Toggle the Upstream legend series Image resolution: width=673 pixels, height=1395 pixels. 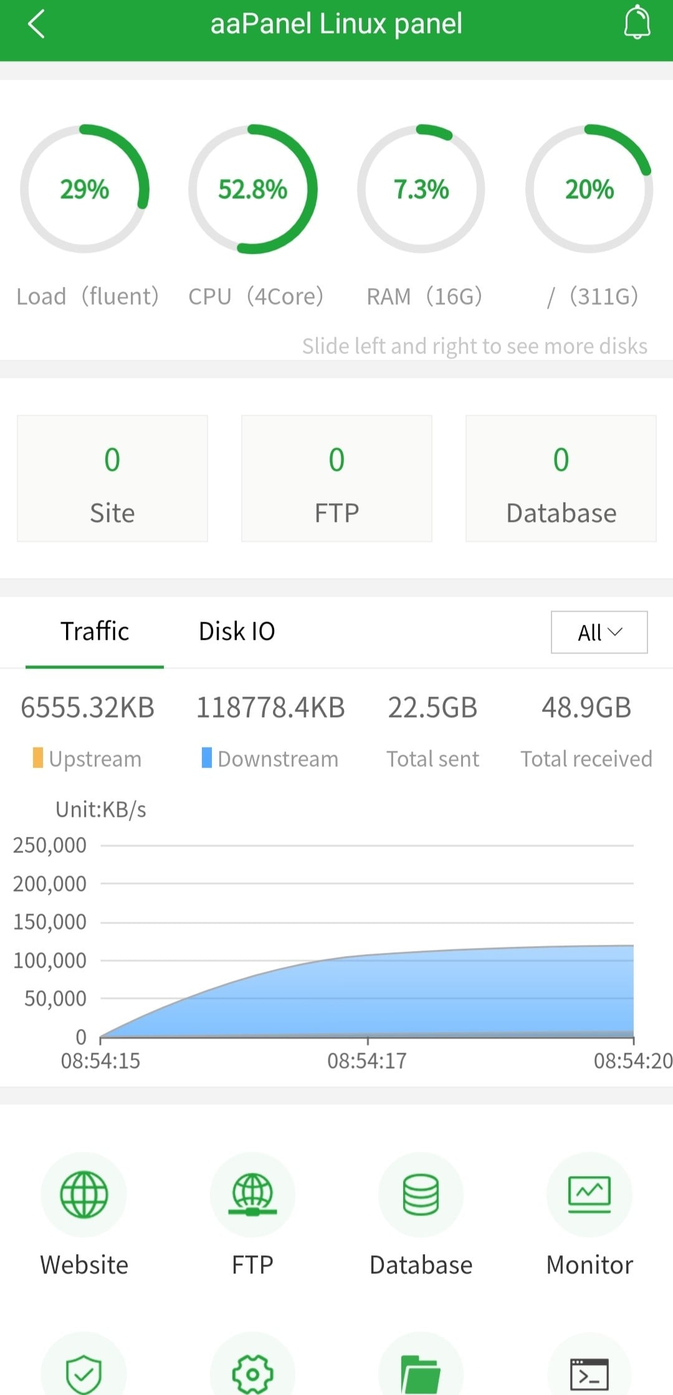(87, 759)
